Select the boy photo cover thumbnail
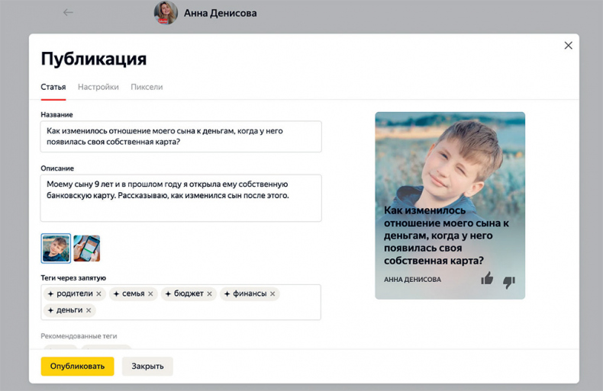 56,248
